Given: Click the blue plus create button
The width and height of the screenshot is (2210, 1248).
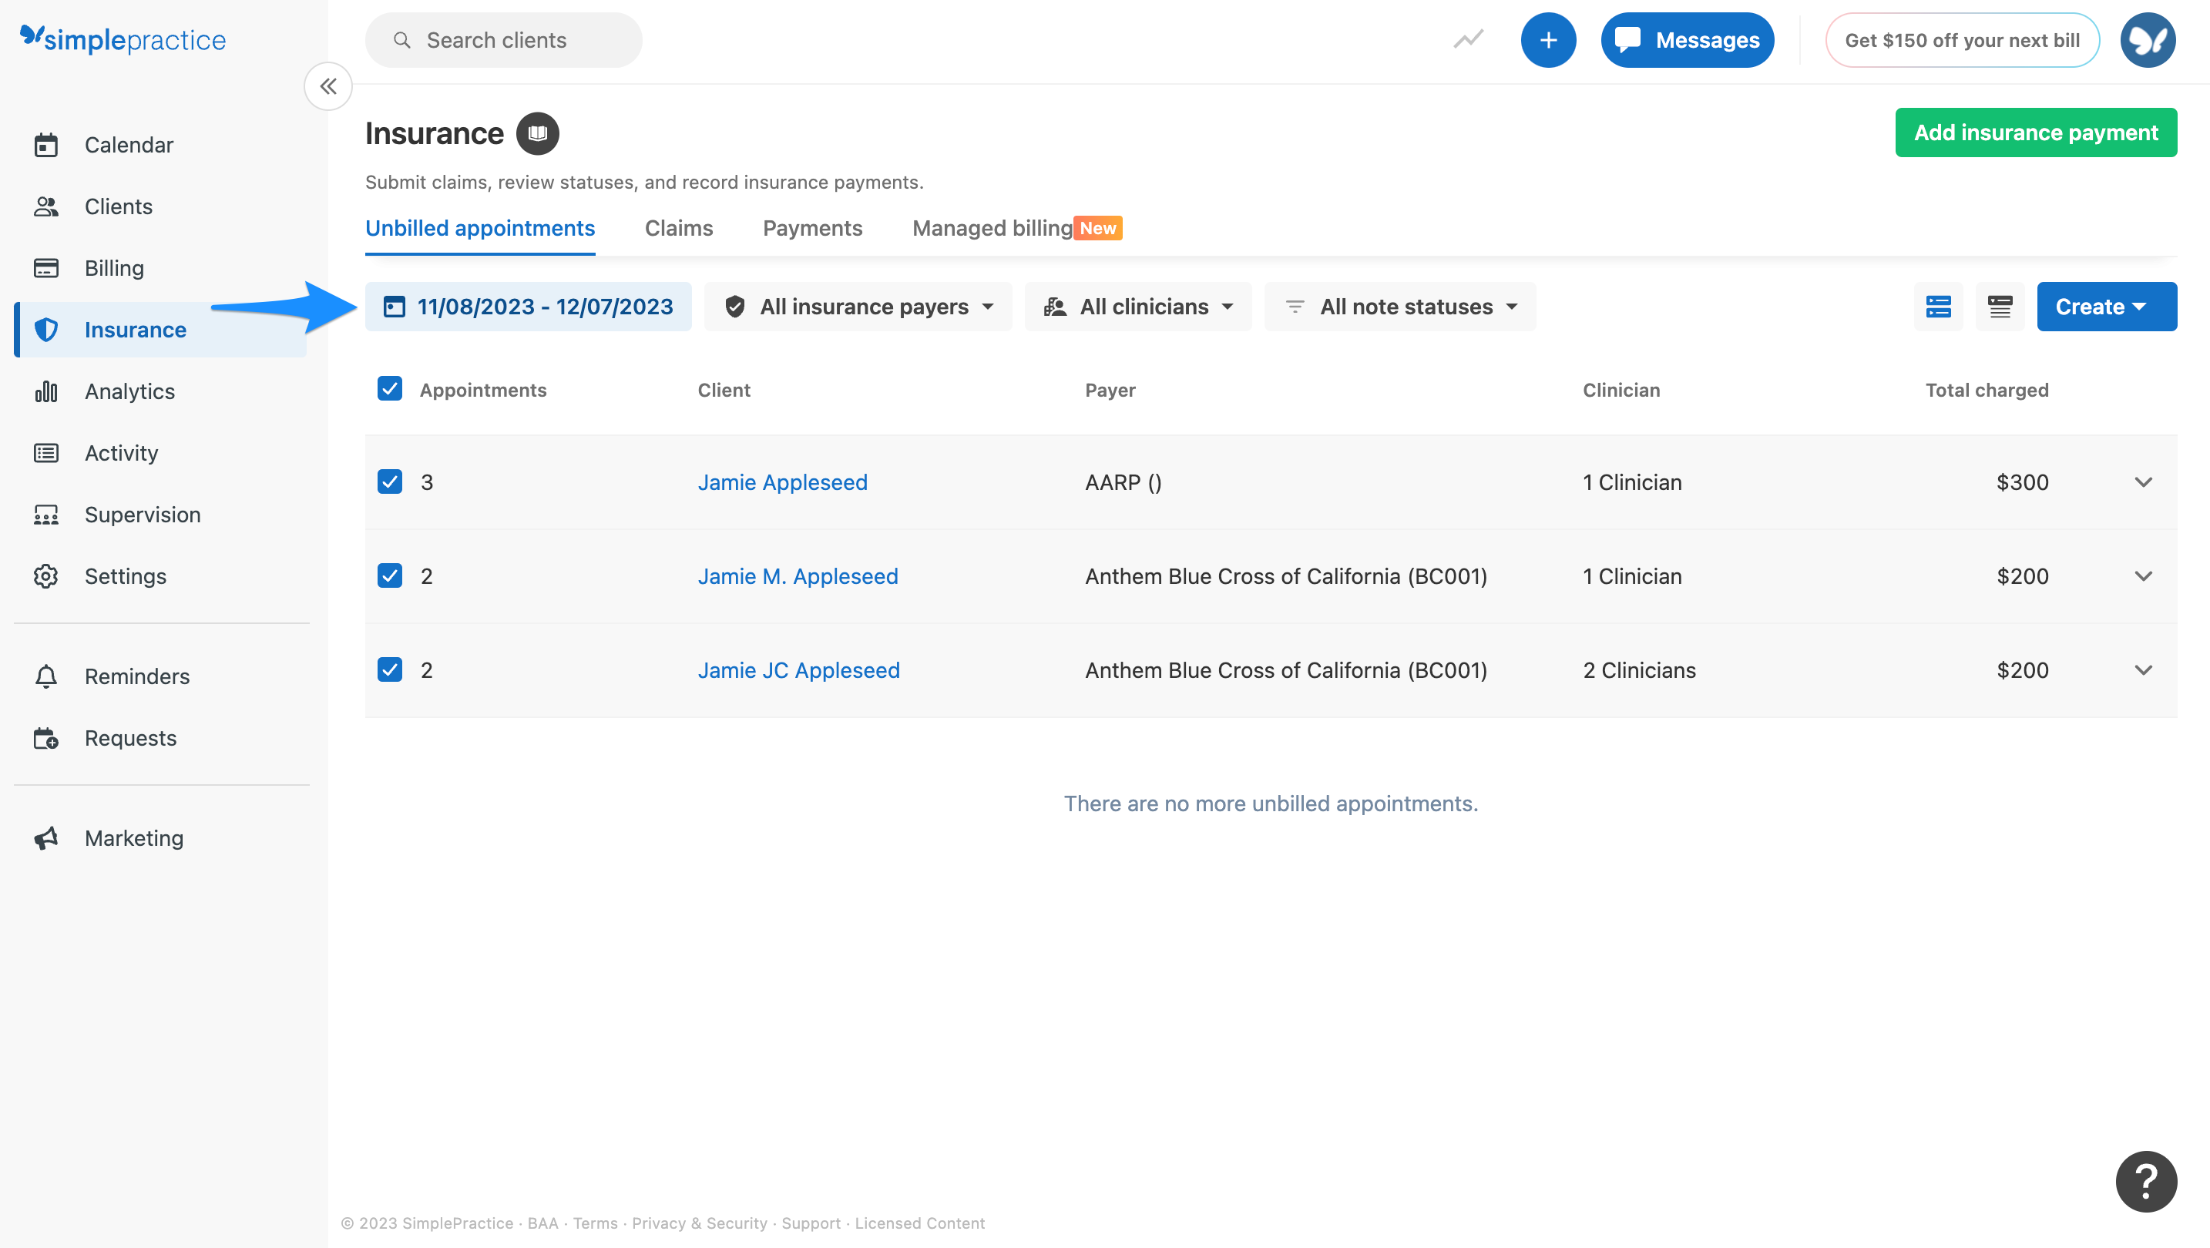Looking at the screenshot, I should click(1547, 39).
